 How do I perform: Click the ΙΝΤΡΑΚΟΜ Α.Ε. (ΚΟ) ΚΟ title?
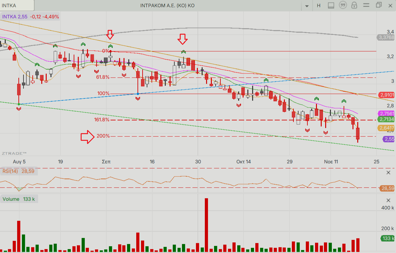167,6
